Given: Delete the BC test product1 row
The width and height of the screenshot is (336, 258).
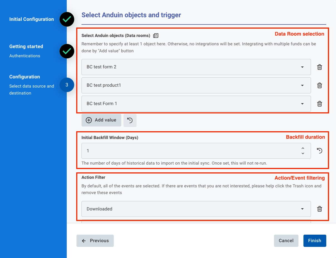Looking at the screenshot, I should (320, 85).
